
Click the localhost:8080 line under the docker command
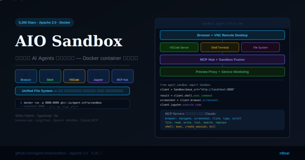(x=49, y=106)
